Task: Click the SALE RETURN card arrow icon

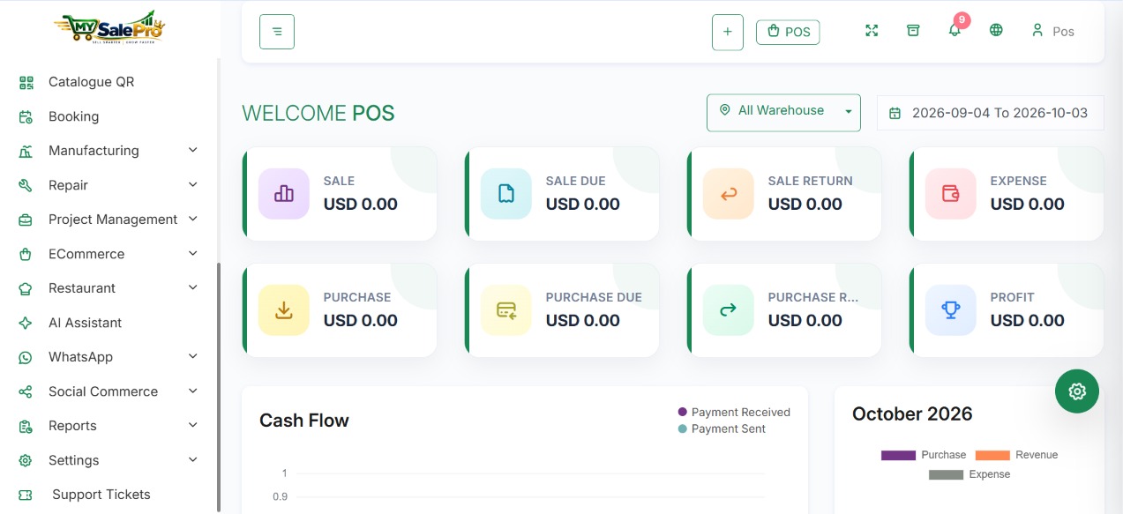Action: tap(729, 194)
